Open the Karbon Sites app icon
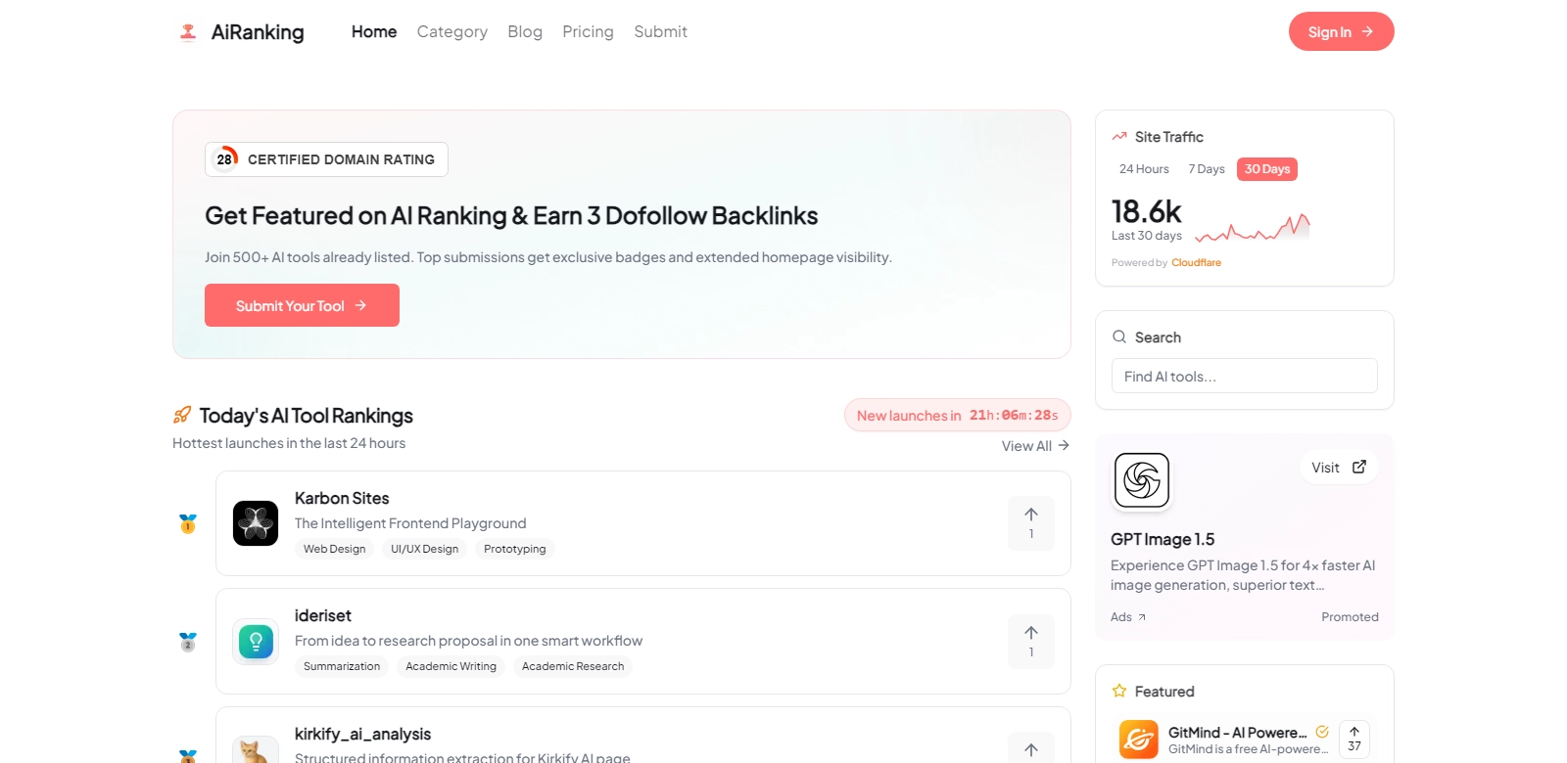The height and width of the screenshot is (763, 1567). (256, 523)
